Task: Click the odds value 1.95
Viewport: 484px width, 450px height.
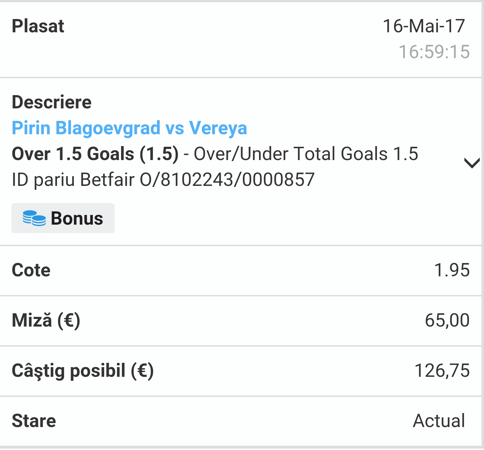Action: (452, 270)
